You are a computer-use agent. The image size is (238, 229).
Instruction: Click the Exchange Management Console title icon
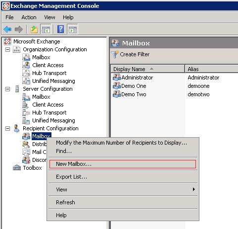[6, 6]
